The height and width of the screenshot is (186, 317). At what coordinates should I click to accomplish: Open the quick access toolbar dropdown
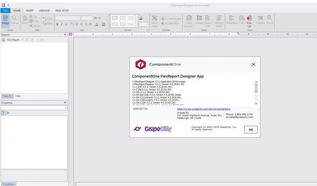(x=8, y=5)
